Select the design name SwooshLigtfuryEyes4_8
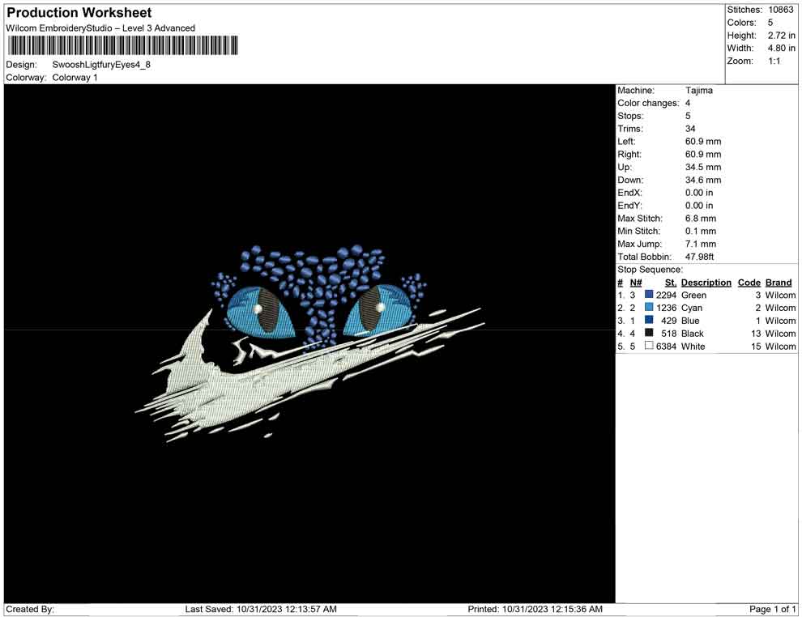802x617 pixels. [101, 64]
